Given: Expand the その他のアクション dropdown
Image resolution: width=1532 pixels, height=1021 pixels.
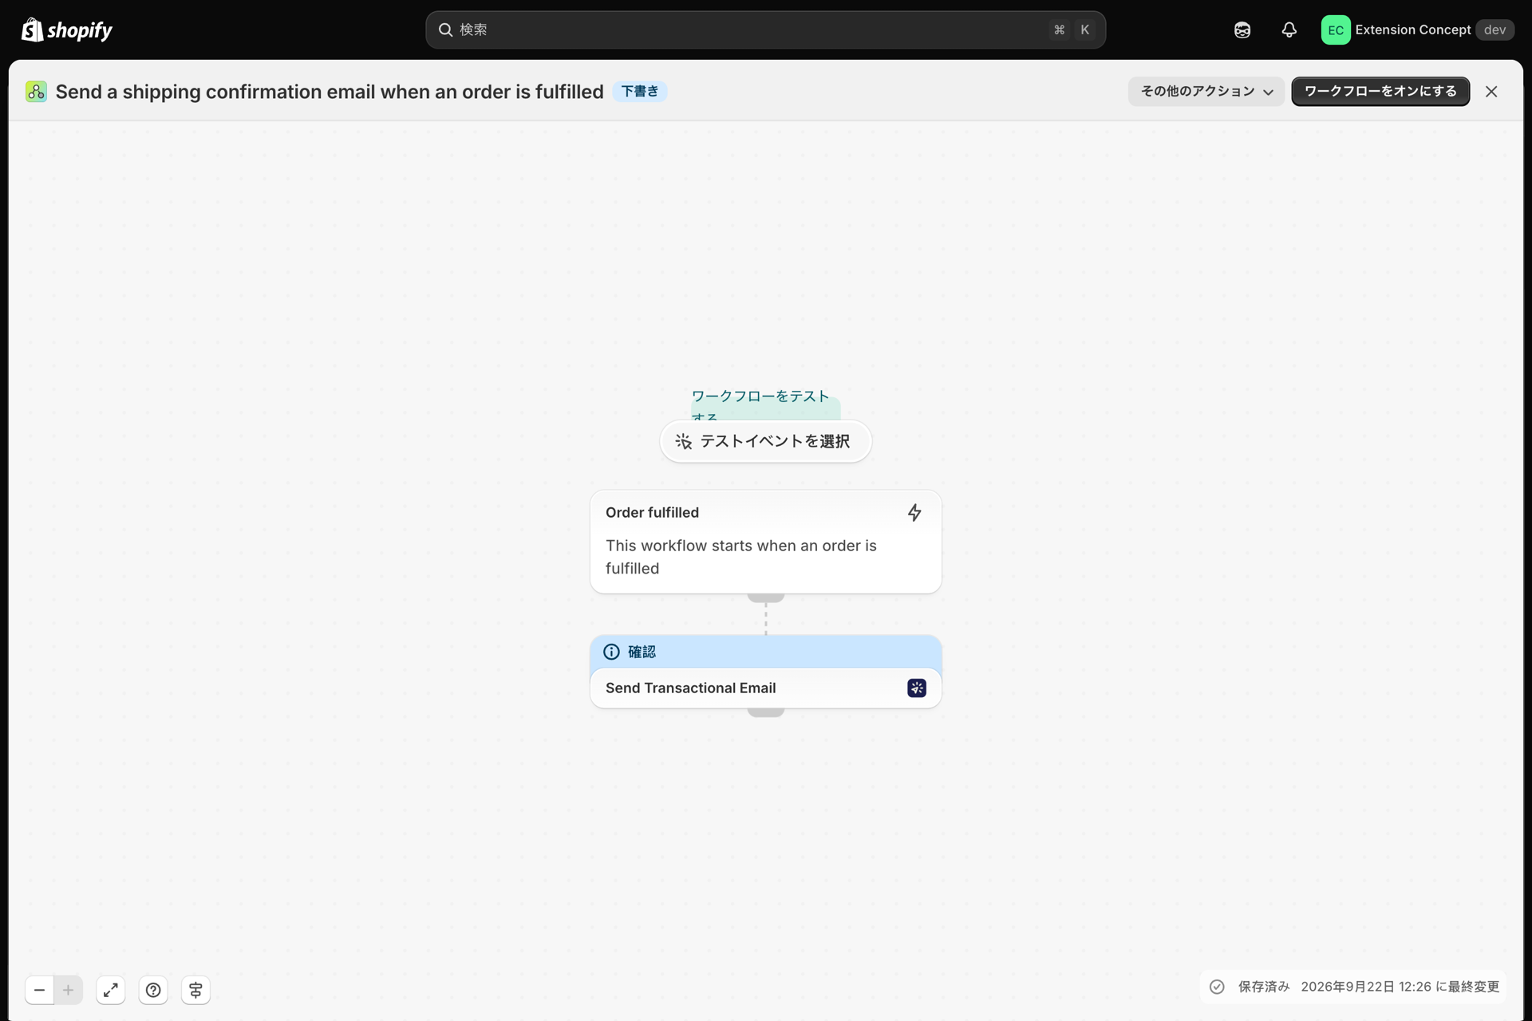Looking at the screenshot, I should 1206,92.
